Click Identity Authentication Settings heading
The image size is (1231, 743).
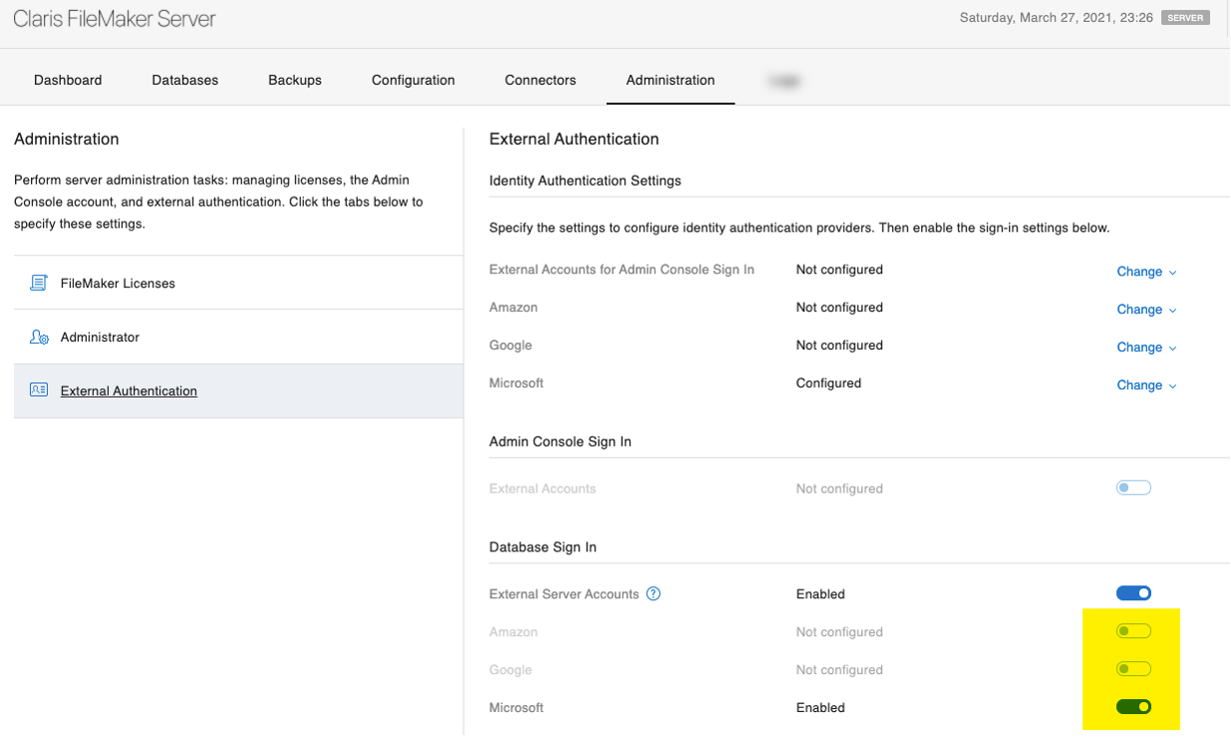(586, 181)
